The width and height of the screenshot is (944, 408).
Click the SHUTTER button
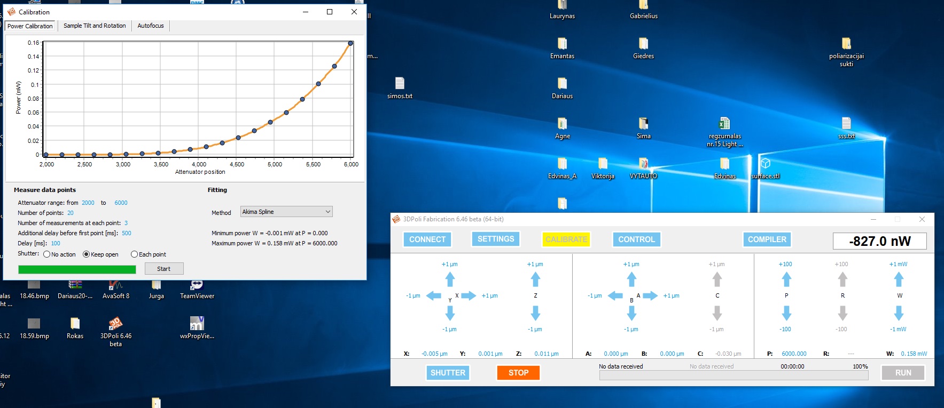coord(448,373)
